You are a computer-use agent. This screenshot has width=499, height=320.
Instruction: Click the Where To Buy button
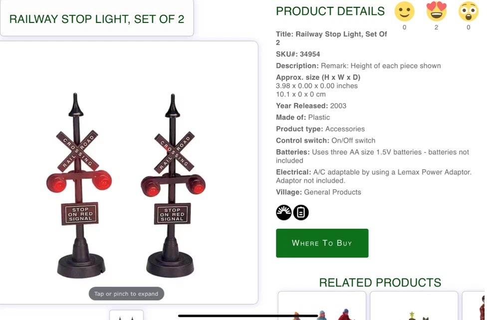click(x=322, y=243)
